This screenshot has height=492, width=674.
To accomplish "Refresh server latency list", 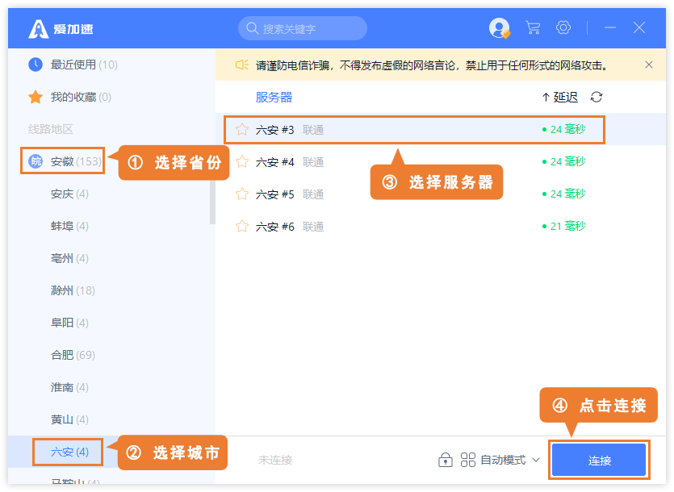I will [597, 97].
